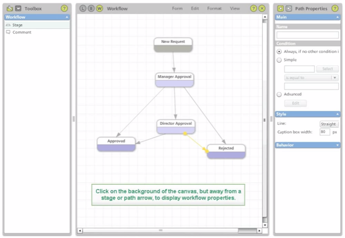
Task: Open Path Properties help icon
Action: [x=335, y=9]
